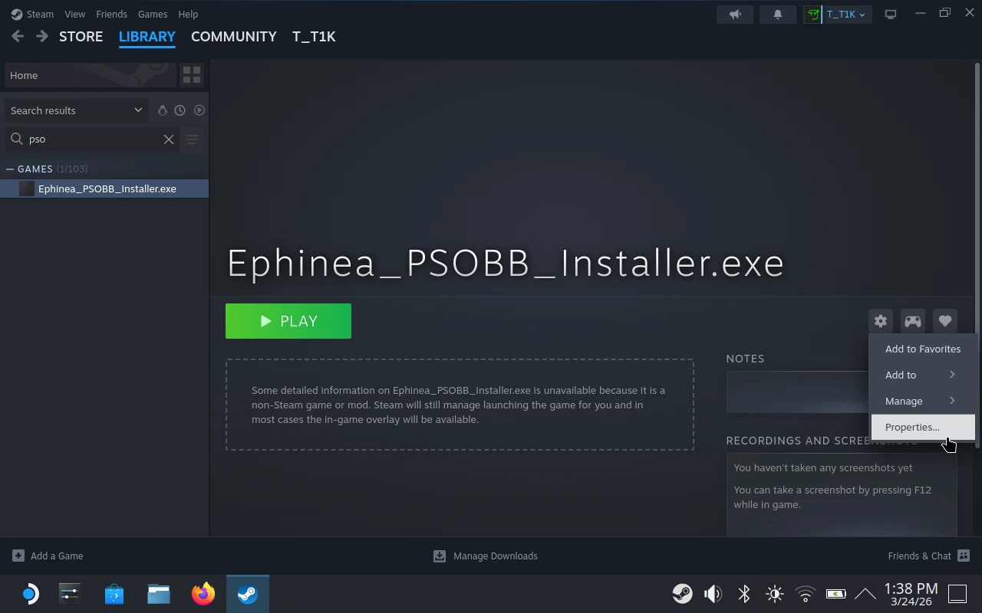Enter Big Picture mode with the display icon

point(891,14)
